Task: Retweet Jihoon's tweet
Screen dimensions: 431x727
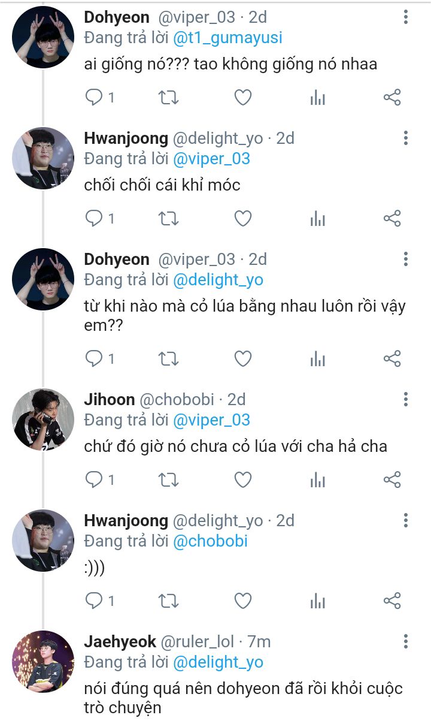Action: tap(168, 479)
